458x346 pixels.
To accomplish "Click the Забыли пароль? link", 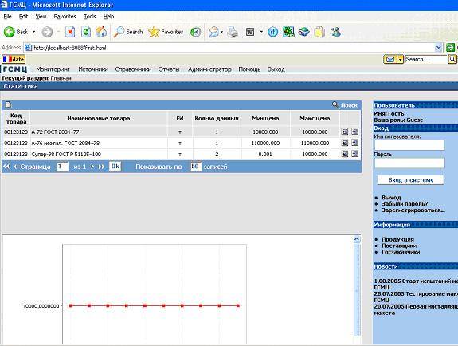I will (405, 204).
